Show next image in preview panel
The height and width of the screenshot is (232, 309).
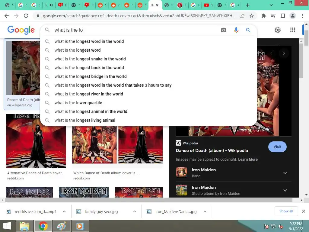point(284,53)
